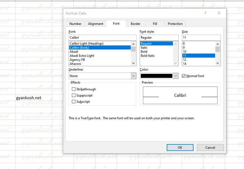This screenshot has height=169, width=244.
Task: Choose Abadi Extra Light font
Action: click(x=100, y=56)
